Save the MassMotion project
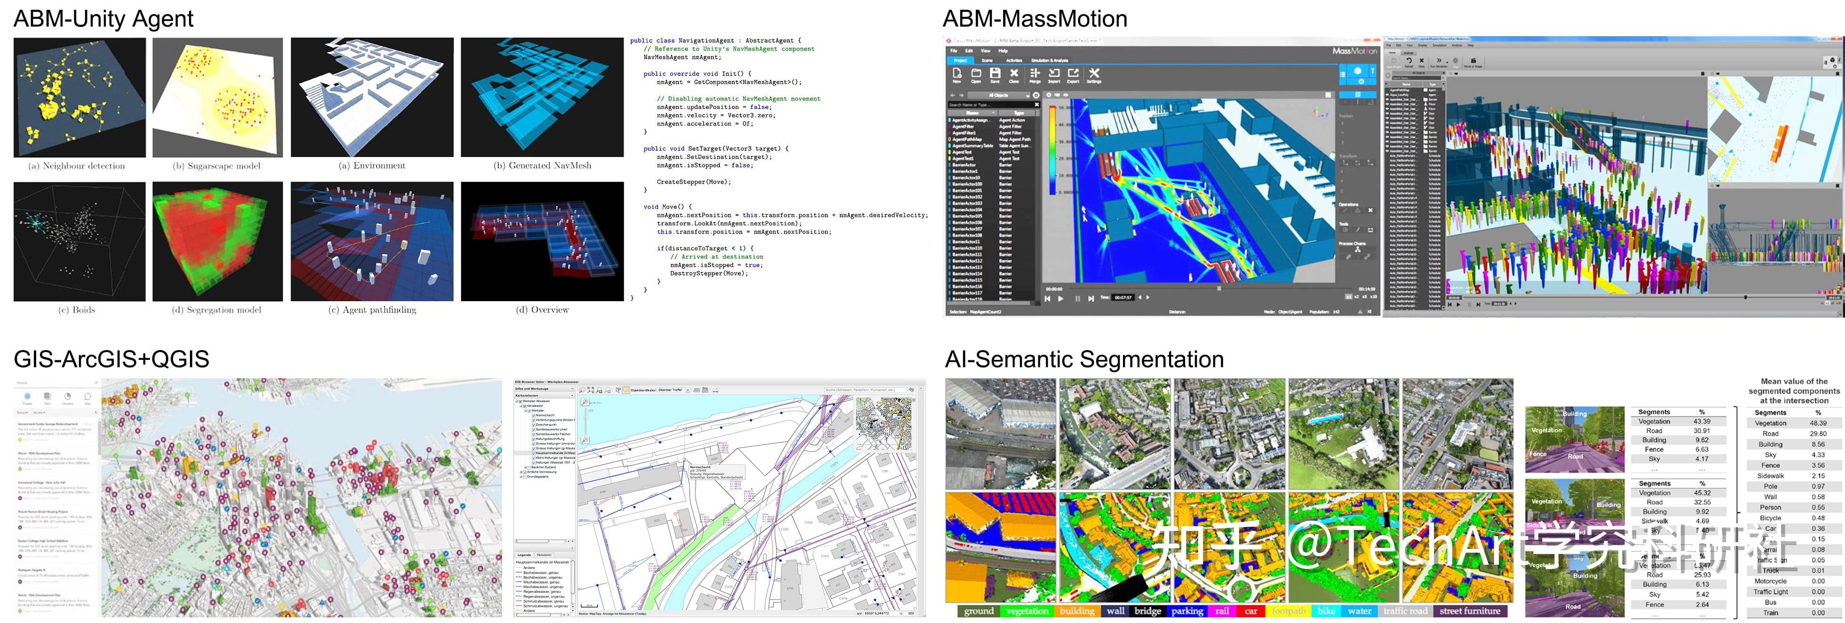Viewport: 1845px width, 623px height. tap(995, 75)
